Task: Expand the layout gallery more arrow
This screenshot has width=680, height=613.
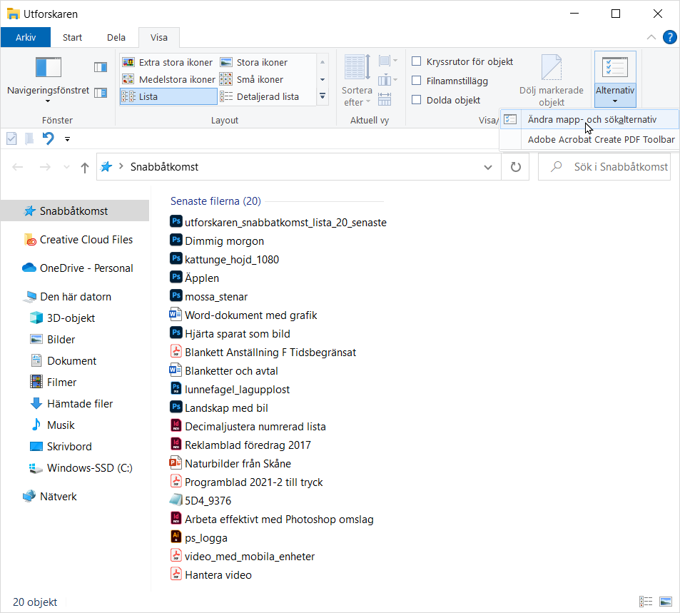Action: coord(323,96)
